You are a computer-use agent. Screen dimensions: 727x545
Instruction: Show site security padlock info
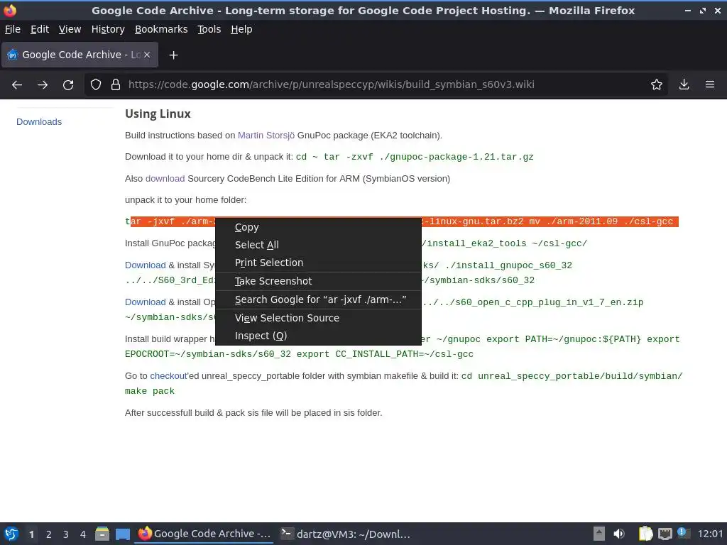[x=116, y=84]
